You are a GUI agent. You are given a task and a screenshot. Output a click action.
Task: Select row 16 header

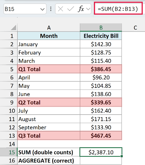point(9,160)
